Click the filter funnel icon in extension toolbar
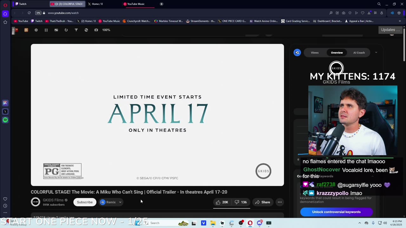This screenshot has width=406, height=228. point(76,30)
